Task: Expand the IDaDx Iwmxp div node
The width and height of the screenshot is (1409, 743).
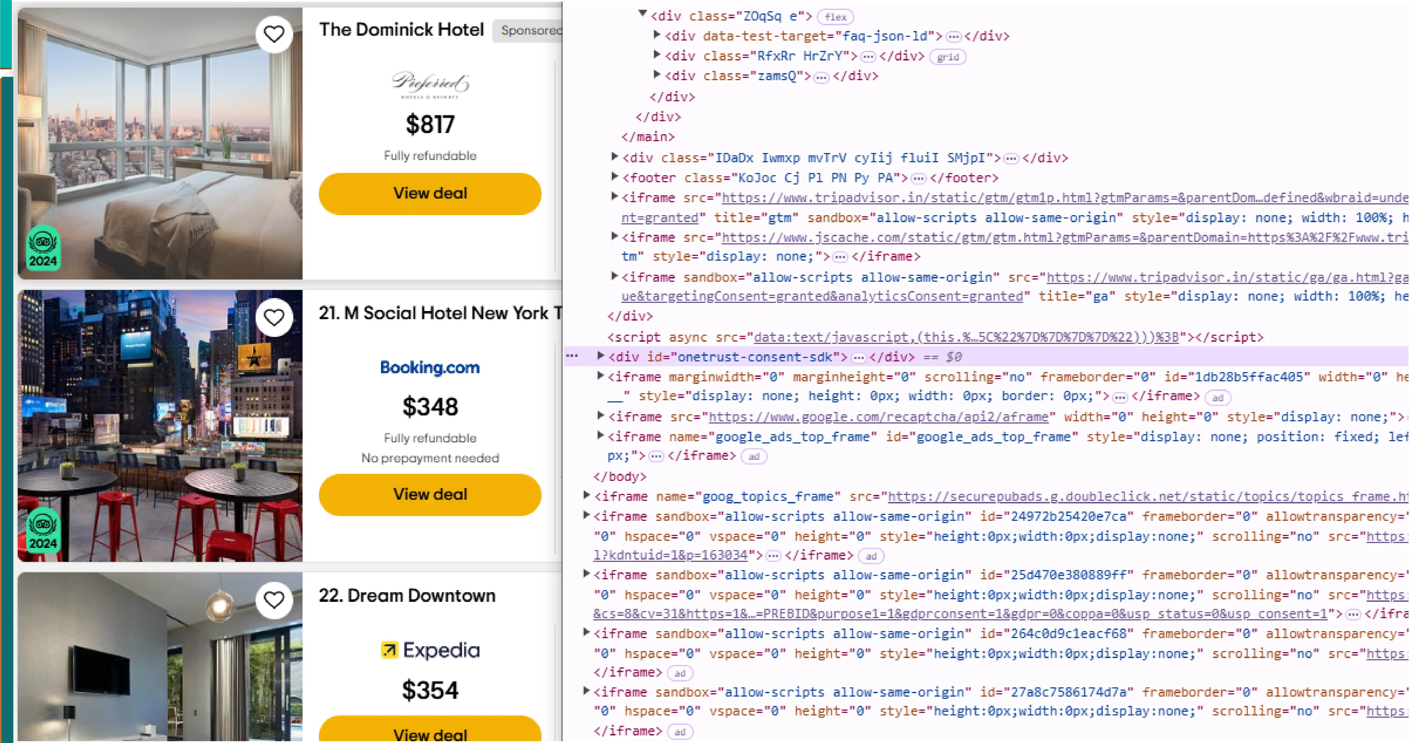Action: point(614,156)
